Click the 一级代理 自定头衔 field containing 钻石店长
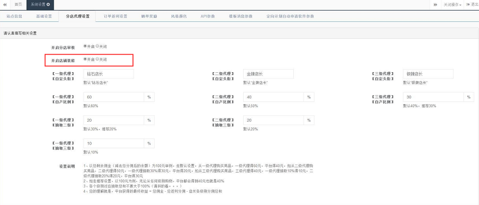This screenshot has height=205, width=479. point(109,74)
